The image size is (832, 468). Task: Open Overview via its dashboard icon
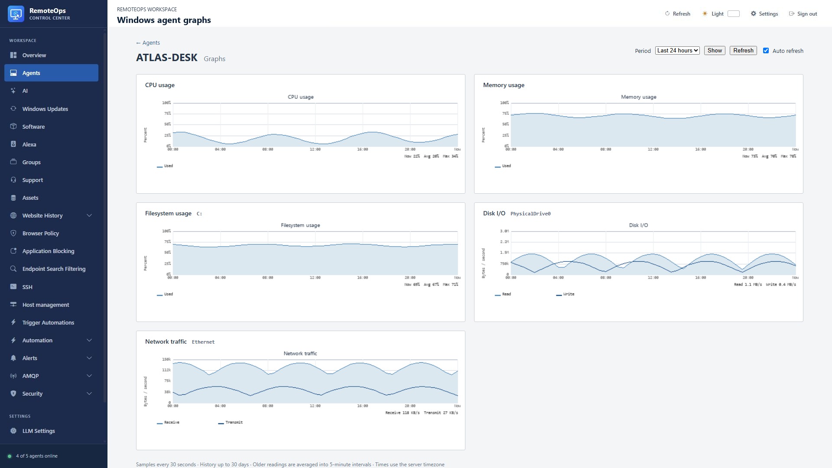pos(13,55)
